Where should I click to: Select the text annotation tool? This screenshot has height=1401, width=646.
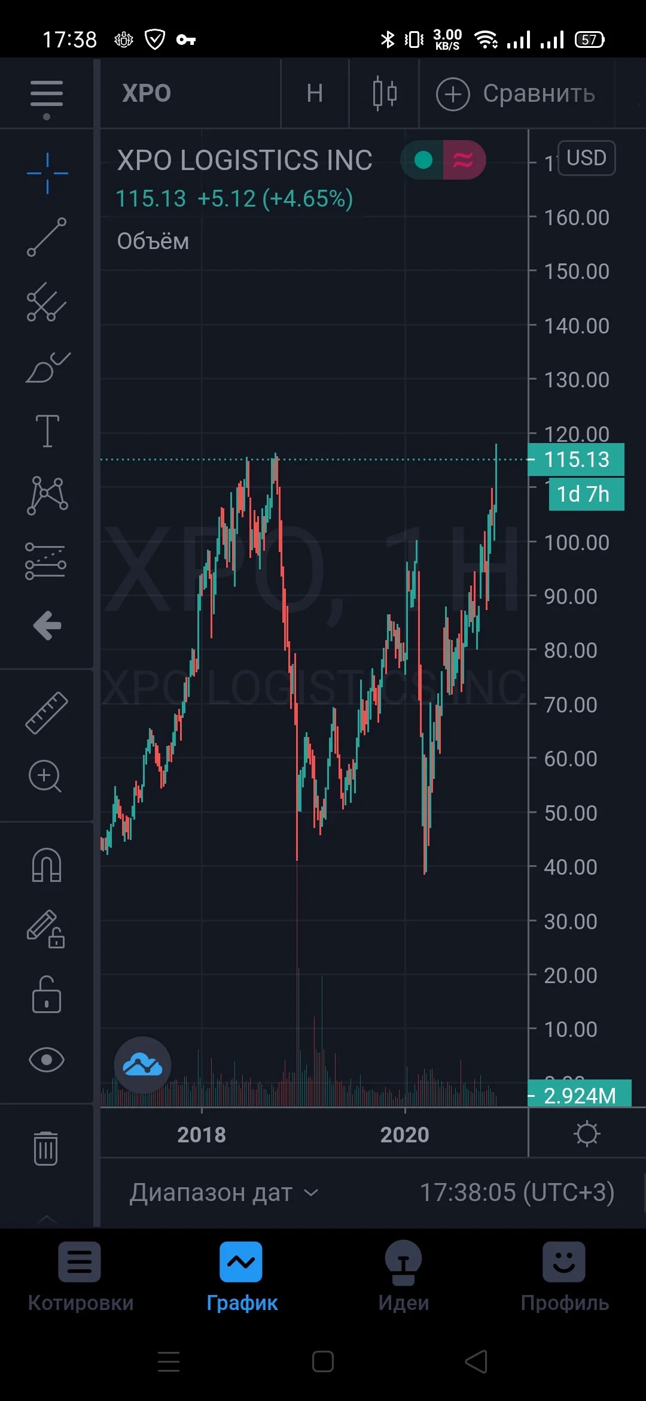click(x=47, y=430)
